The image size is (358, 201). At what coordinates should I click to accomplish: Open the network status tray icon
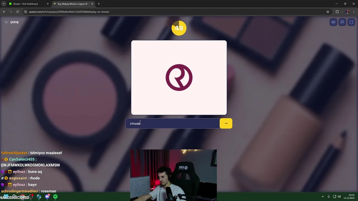click(335, 197)
